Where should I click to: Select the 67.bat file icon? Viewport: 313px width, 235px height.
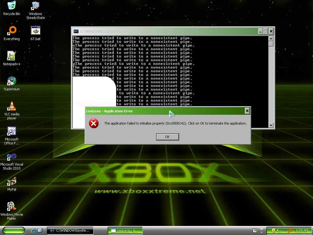coord(35,33)
